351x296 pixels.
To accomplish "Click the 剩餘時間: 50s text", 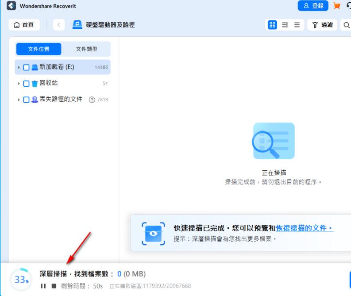I will 82,286.
